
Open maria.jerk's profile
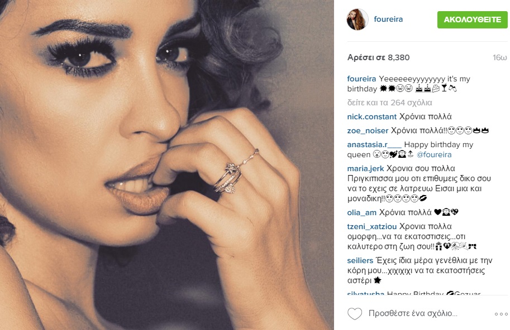pyautogui.click(x=365, y=168)
